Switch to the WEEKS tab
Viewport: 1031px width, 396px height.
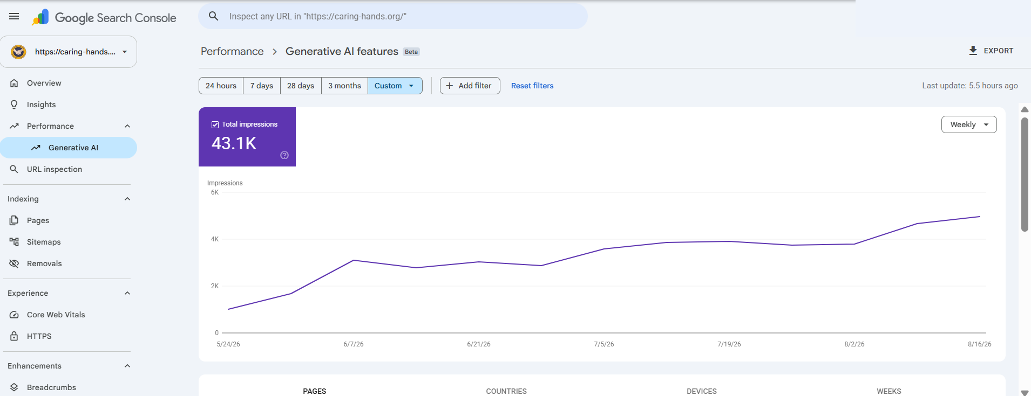889,391
